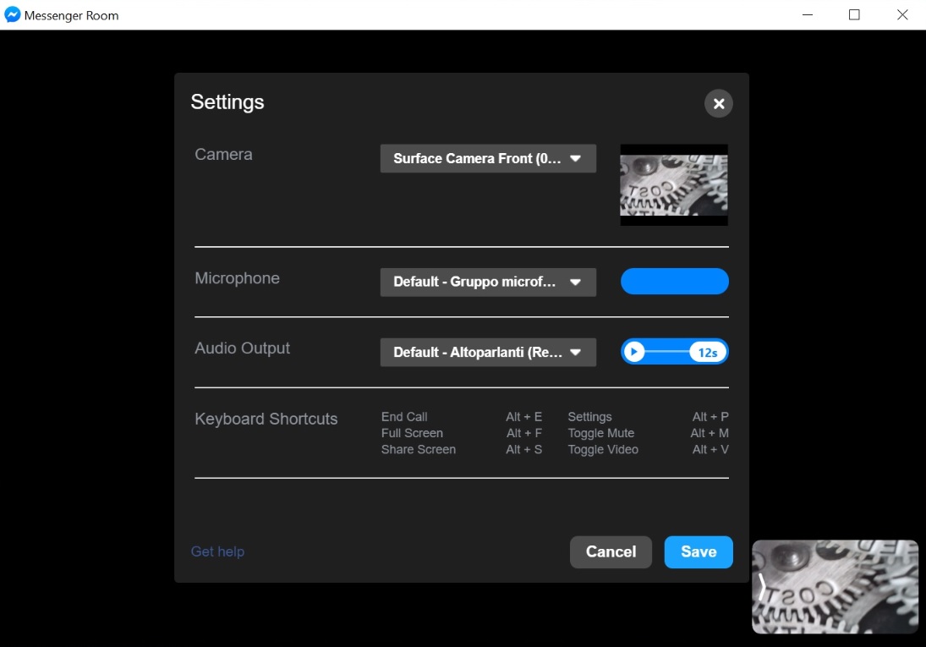Open the Surface Camera Front dropdown

(488, 158)
